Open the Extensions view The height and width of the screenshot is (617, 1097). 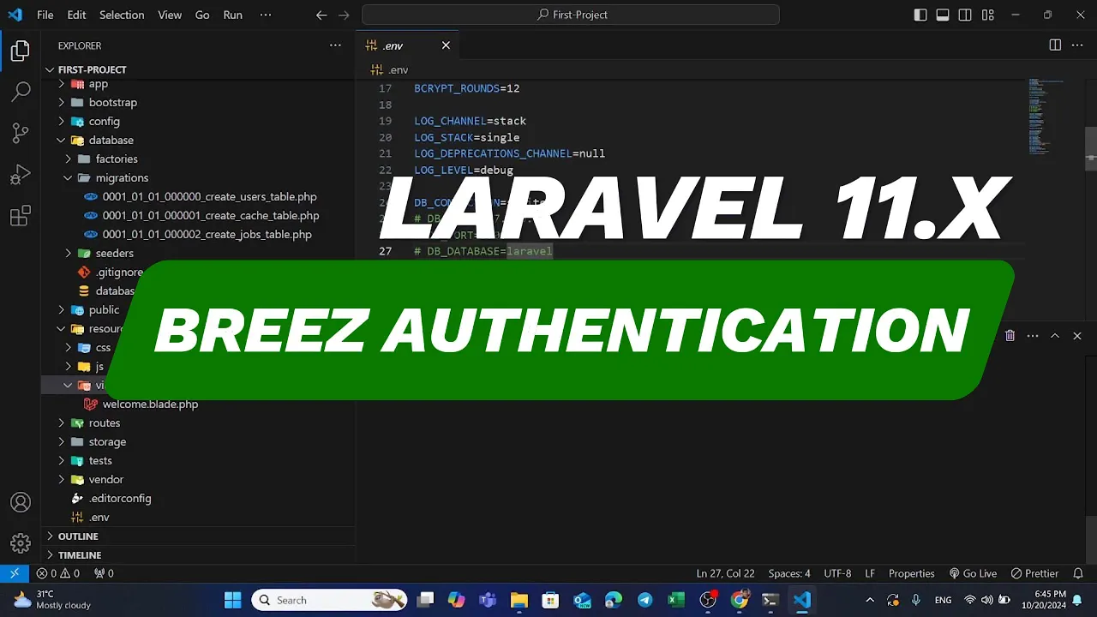pos(21,215)
